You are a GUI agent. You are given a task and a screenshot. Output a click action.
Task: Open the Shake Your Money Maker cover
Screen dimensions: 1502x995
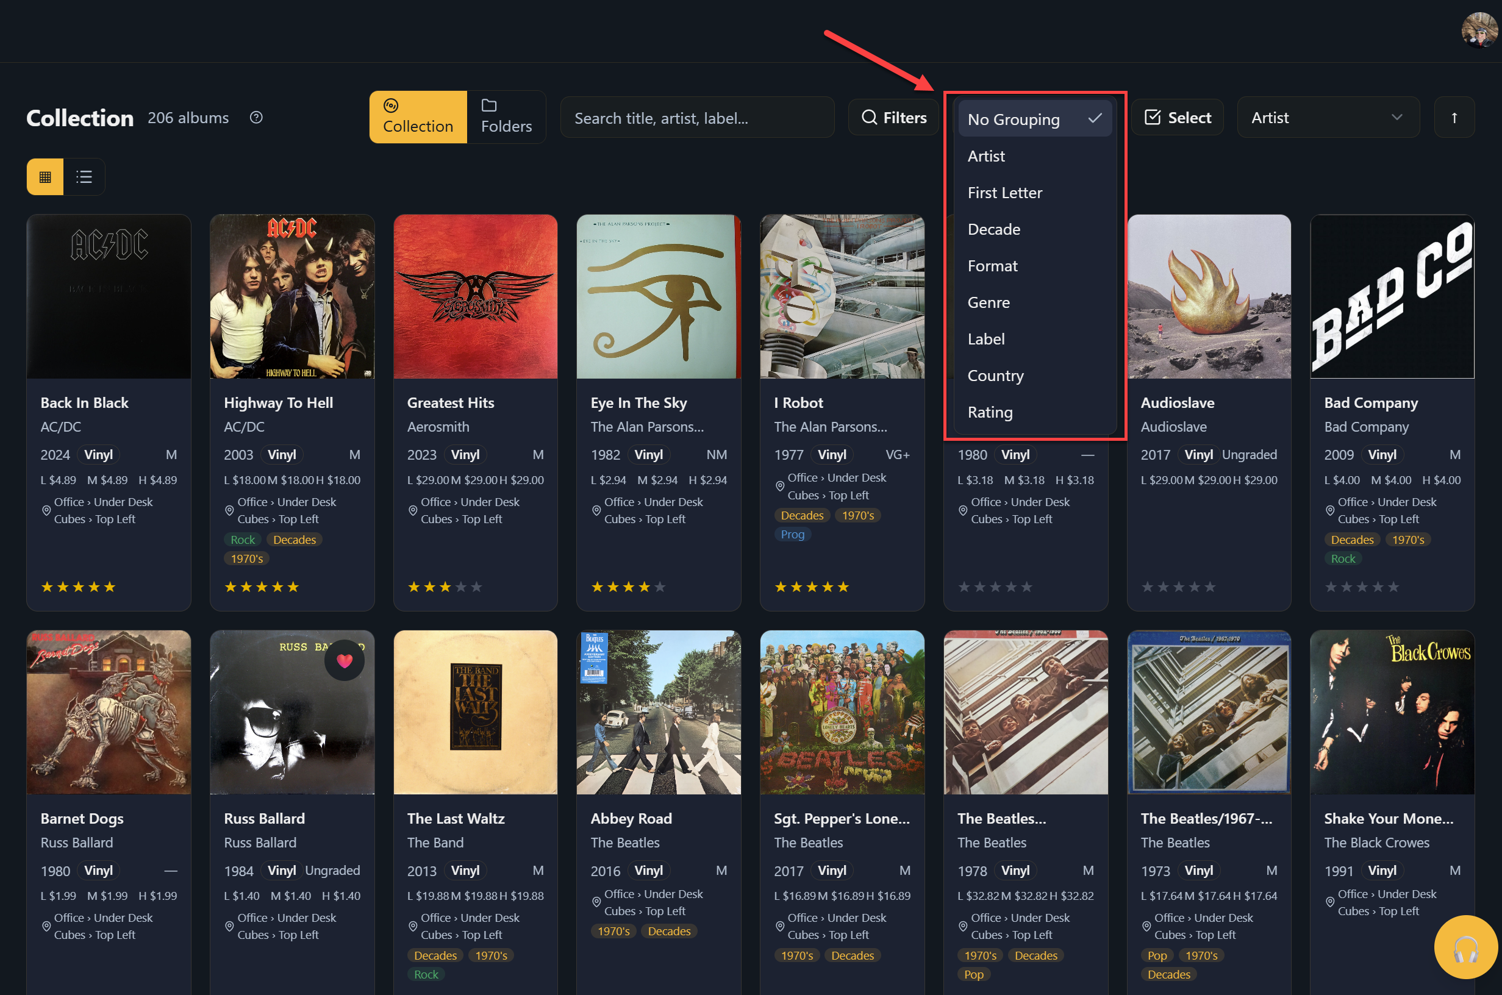point(1392,712)
